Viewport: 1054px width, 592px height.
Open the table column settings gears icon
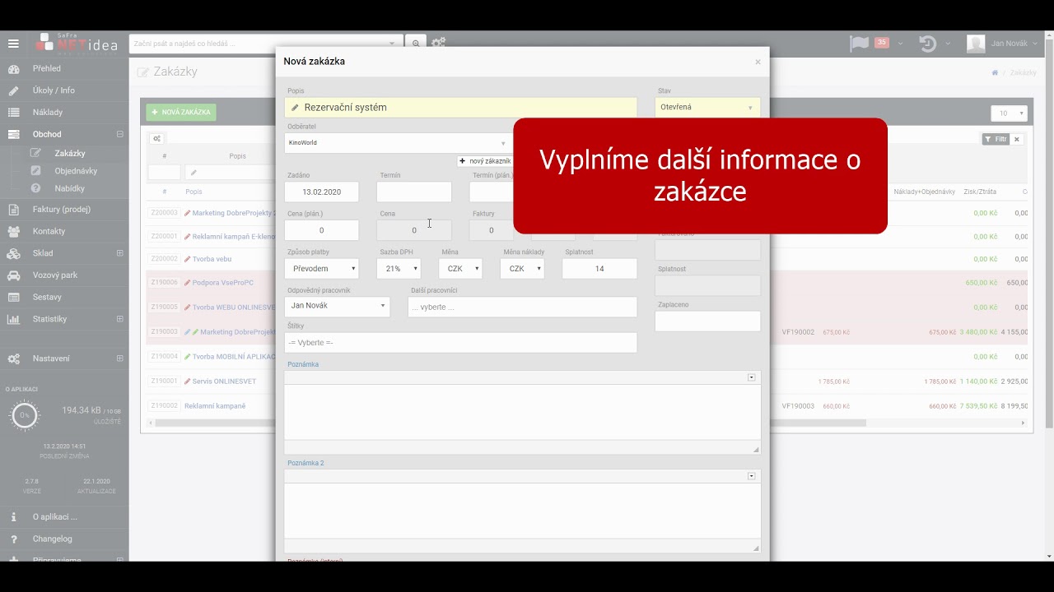tap(156, 139)
